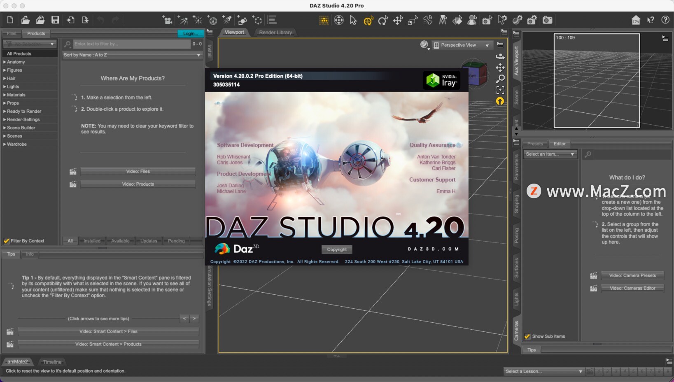
Task: Open Daz home page icon
Action: click(x=636, y=20)
